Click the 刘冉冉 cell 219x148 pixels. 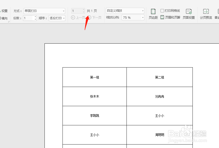pyautogui.click(x=159, y=96)
